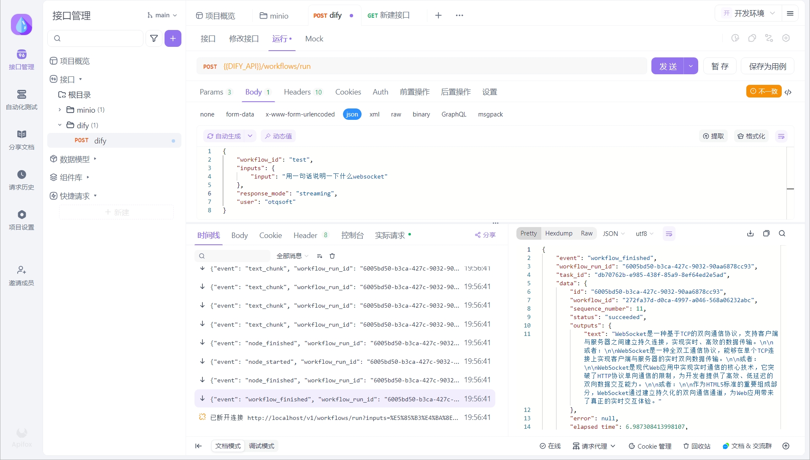Click 分享 share link in timeline
The width and height of the screenshot is (810, 460).
pyautogui.click(x=485, y=235)
